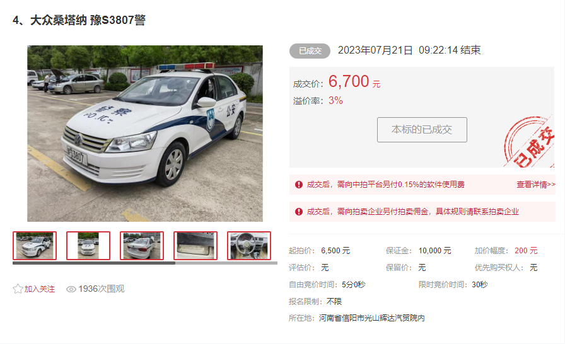Open 查看详情 link for software fee
This screenshot has height=344, width=565.
coord(536,185)
